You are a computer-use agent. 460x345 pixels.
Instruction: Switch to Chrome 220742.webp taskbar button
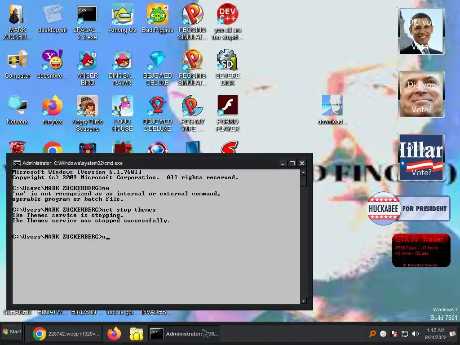[66, 334]
